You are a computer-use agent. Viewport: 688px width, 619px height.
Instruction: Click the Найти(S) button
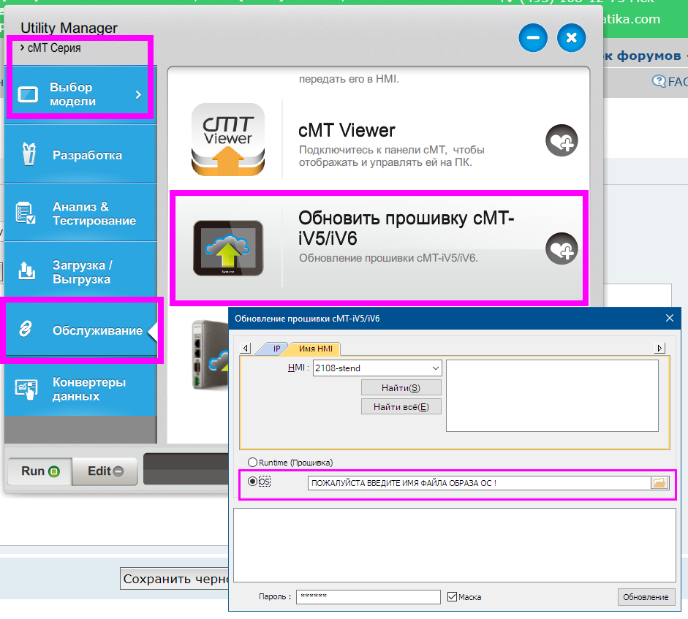tap(401, 388)
